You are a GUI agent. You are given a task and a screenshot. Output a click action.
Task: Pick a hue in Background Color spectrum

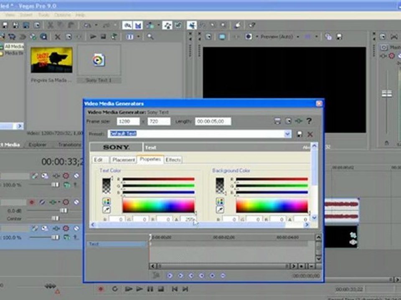pos(272,205)
